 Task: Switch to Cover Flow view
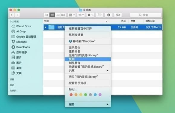click(x=63, y=15)
